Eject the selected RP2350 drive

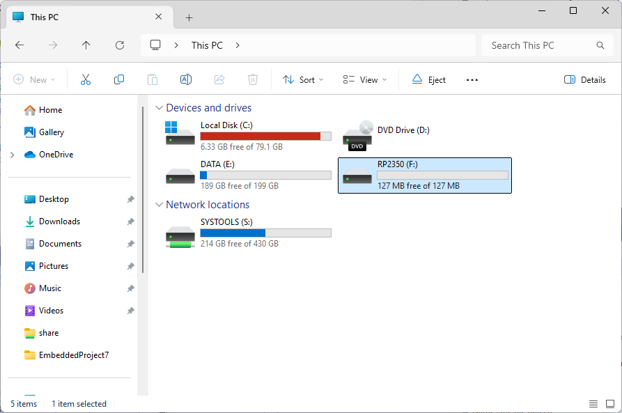pos(428,79)
